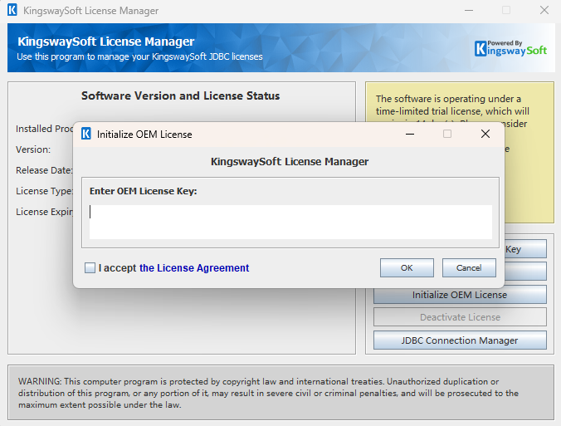Click the Deactivate License button
The height and width of the screenshot is (426, 561).
pos(460,317)
